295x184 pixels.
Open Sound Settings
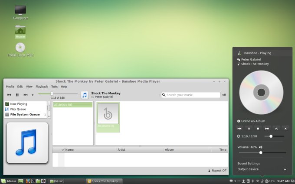click(249, 163)
